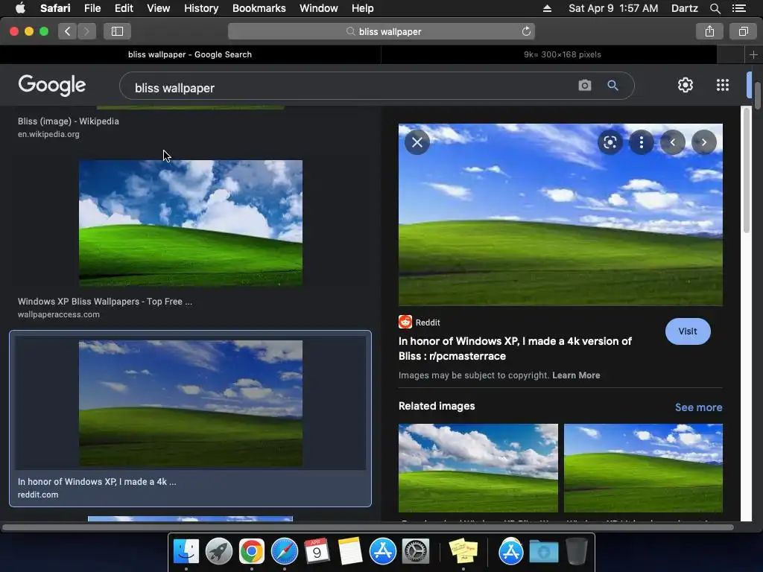Open Windows XP Bliss Wallpapers result link
Screen dimensions: 763x572
click(104, 302)
